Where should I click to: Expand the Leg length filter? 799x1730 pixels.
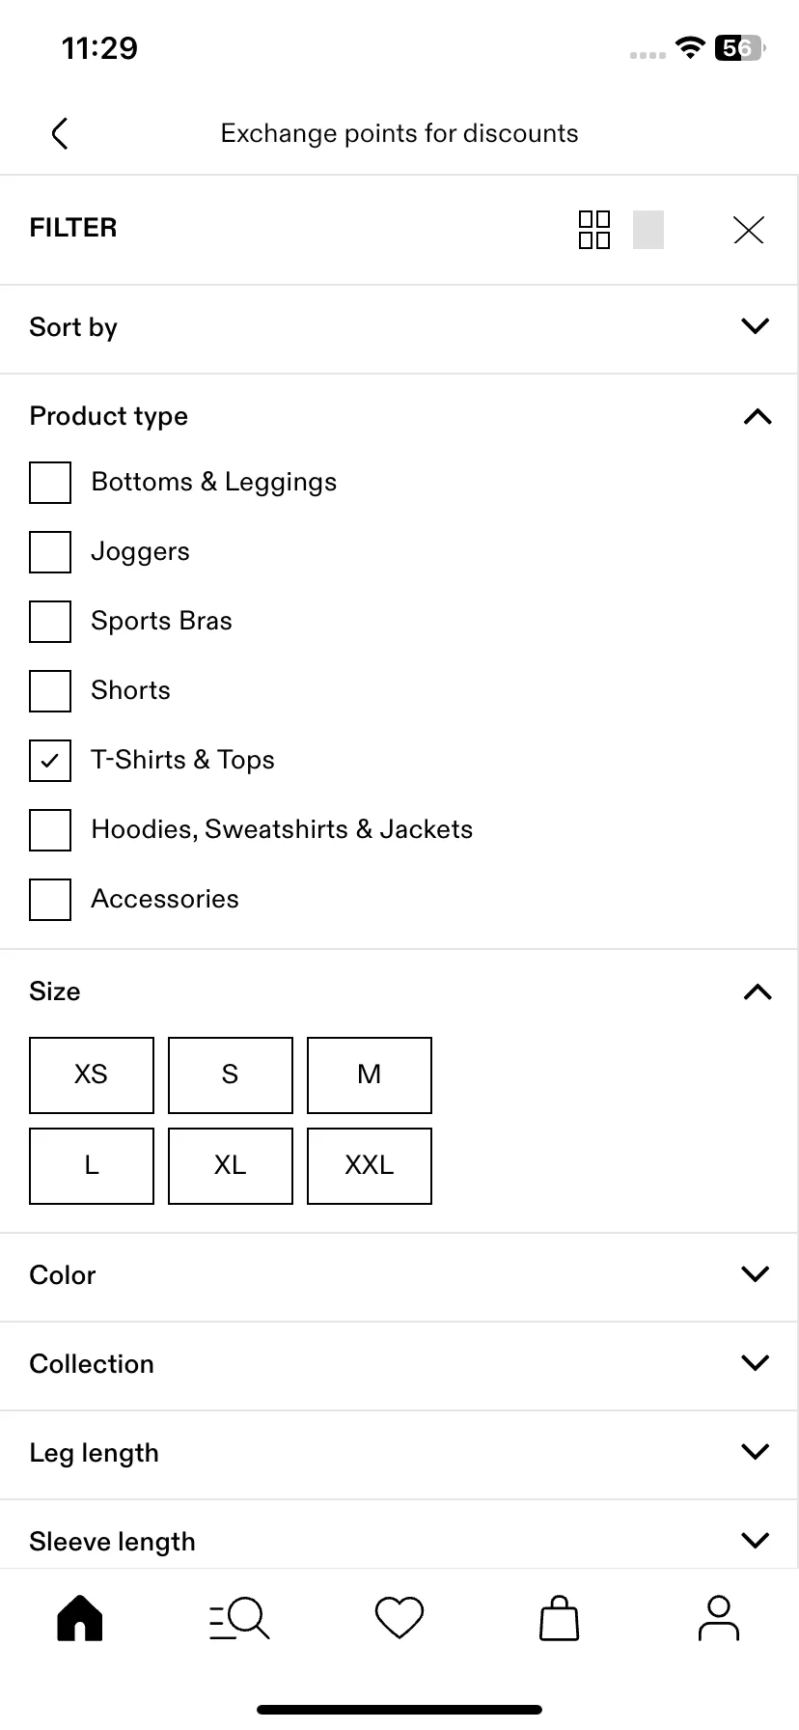(x=399, y=1454)
